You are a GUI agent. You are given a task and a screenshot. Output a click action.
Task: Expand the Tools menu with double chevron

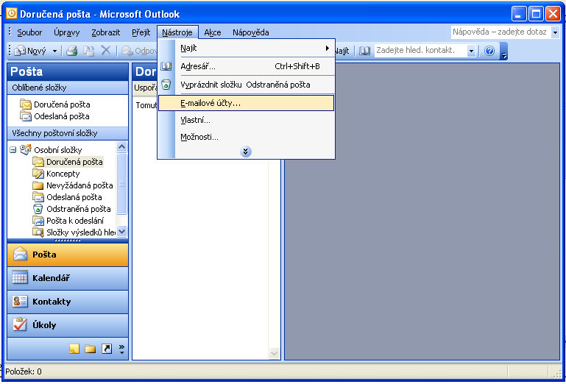pos(245,152)
